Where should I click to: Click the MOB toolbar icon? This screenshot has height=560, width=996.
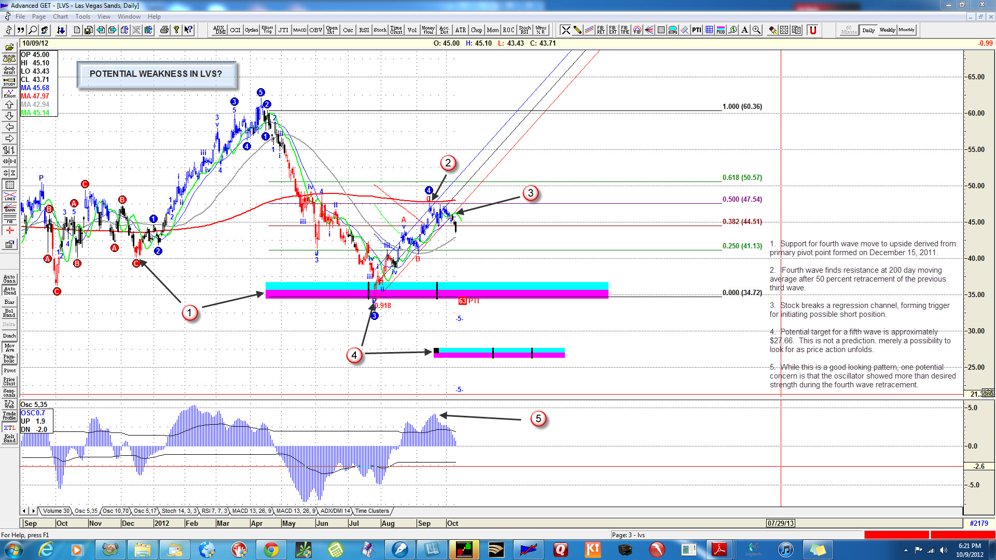coord(721,30)
